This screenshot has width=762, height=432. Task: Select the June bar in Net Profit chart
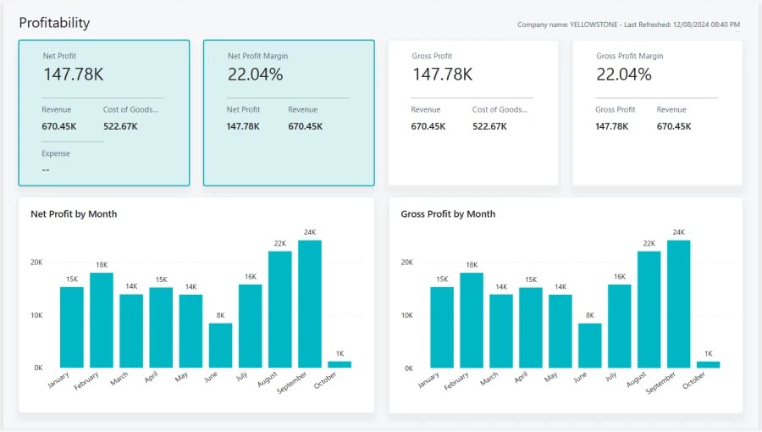pos(220,345)
